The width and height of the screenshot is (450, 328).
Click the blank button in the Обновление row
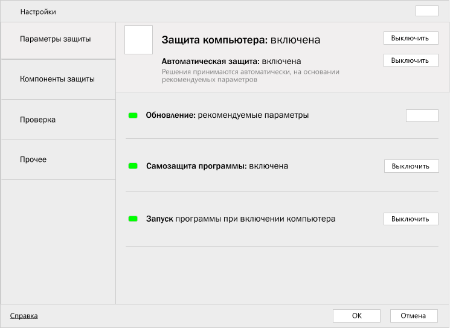[x=422, y=115]
